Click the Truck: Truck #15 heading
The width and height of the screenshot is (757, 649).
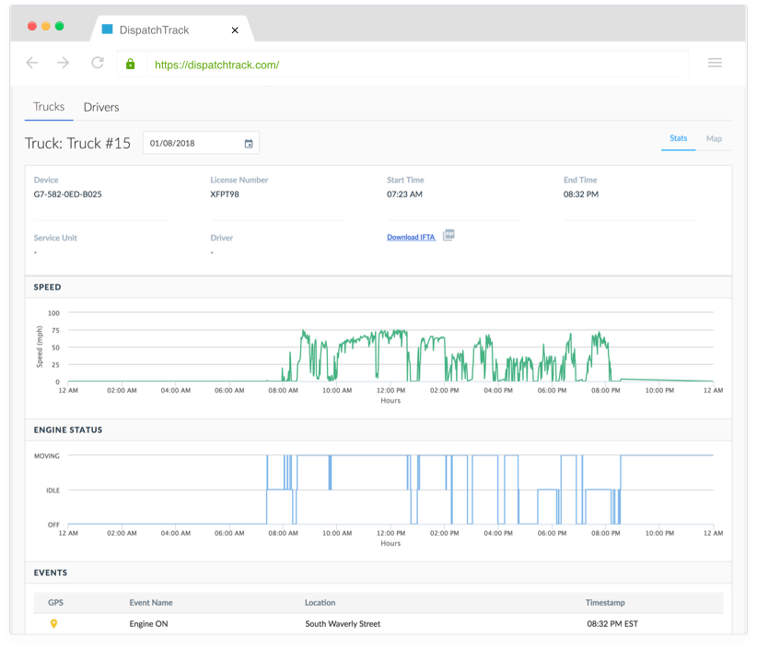click(x=77, y=144)
